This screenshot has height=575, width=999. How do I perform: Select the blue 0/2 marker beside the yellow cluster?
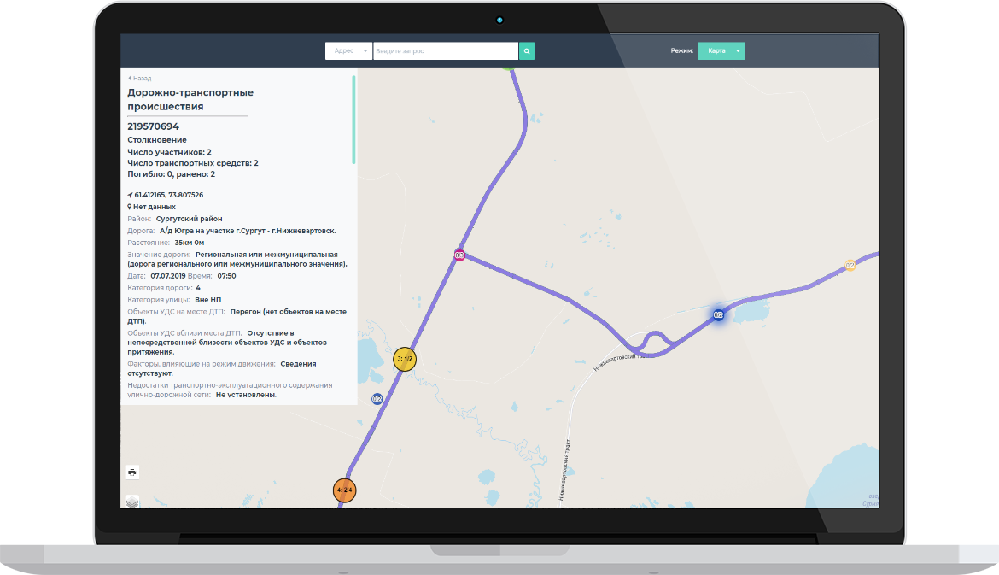(x=377, y=399)
